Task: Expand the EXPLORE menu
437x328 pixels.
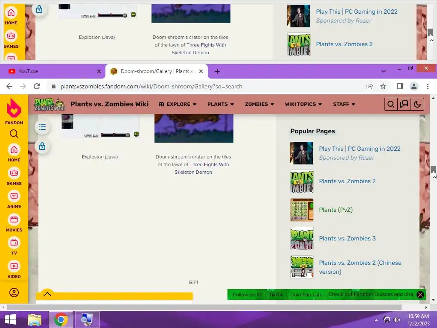Action: (x=178, y=104)
